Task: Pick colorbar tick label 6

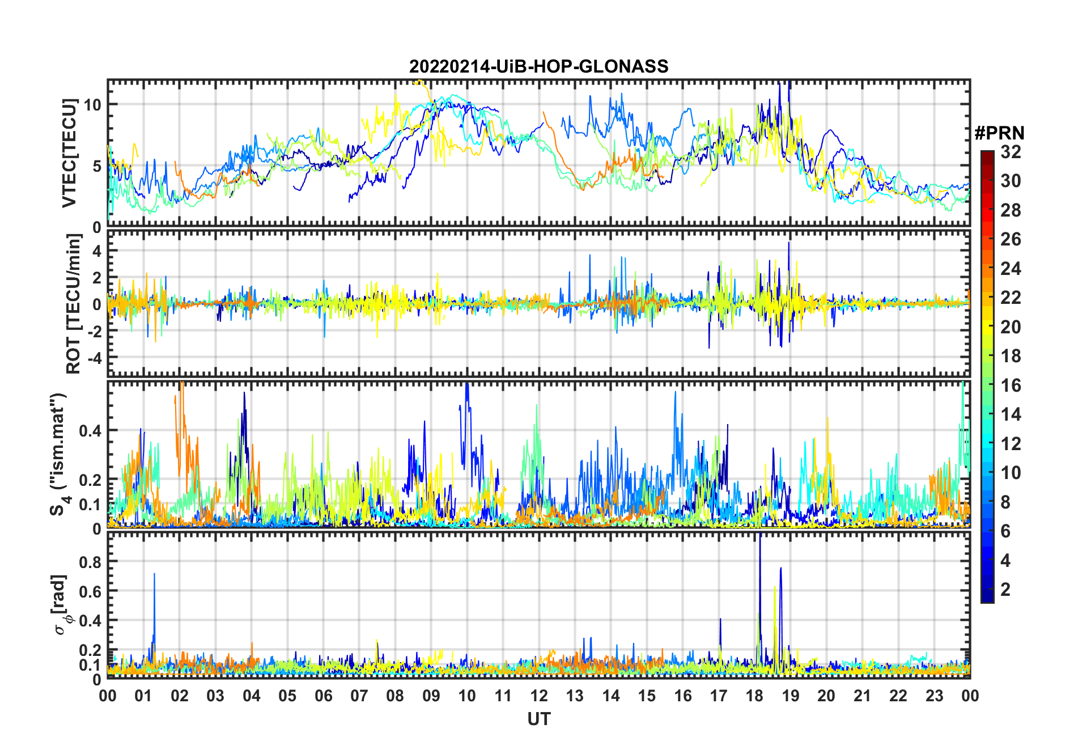Action: click(1005, 531)
